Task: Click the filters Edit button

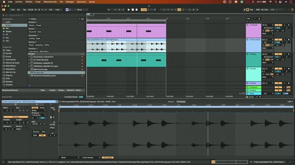Action: (82, 19)
